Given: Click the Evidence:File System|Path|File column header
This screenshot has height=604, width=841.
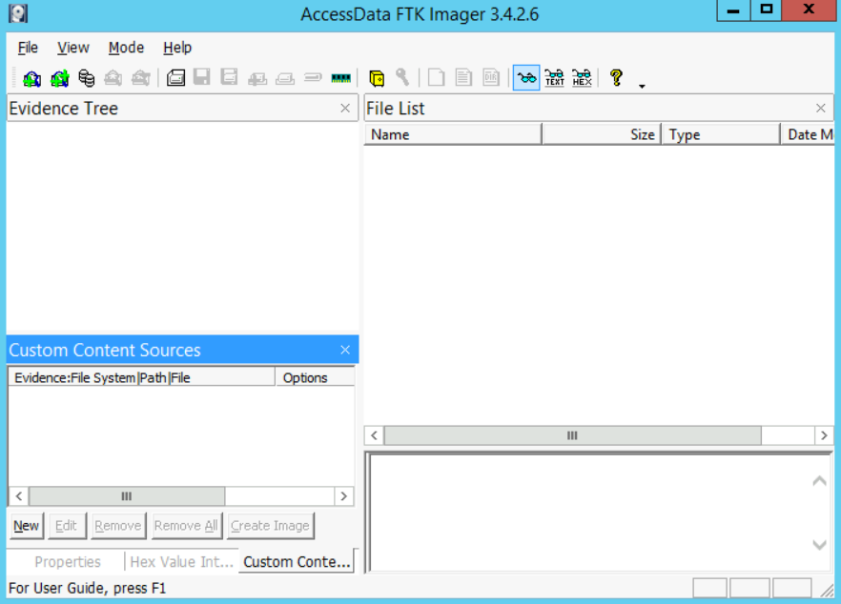Looking at the screenshot, I should (x=141, y=377).
